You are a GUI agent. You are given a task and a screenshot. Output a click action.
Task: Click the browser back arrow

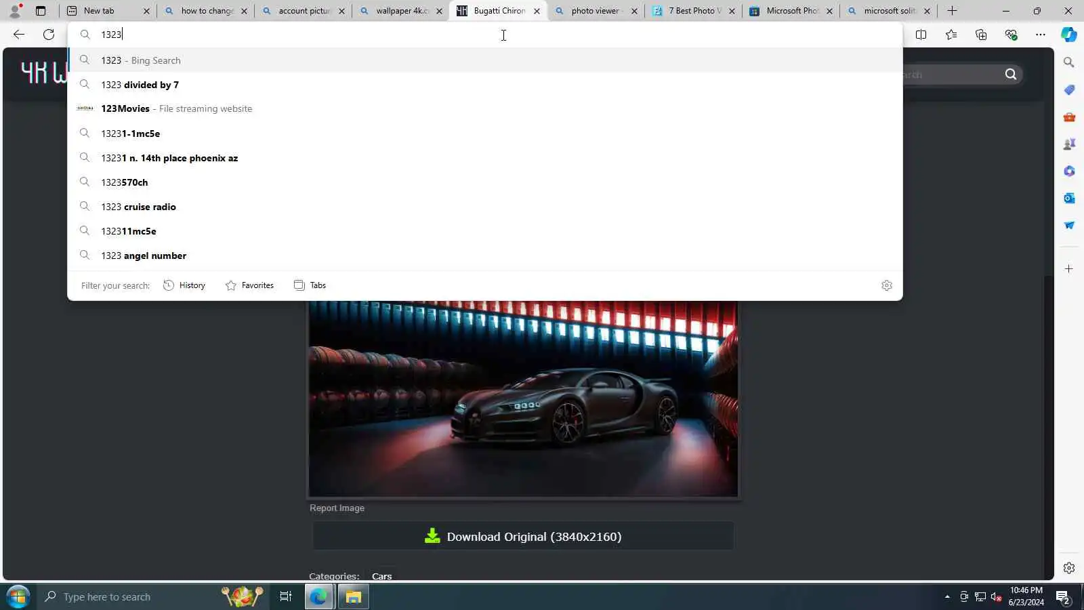click(x=19, y=35)
